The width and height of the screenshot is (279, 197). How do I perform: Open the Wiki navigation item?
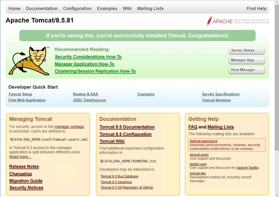(127, 8)
